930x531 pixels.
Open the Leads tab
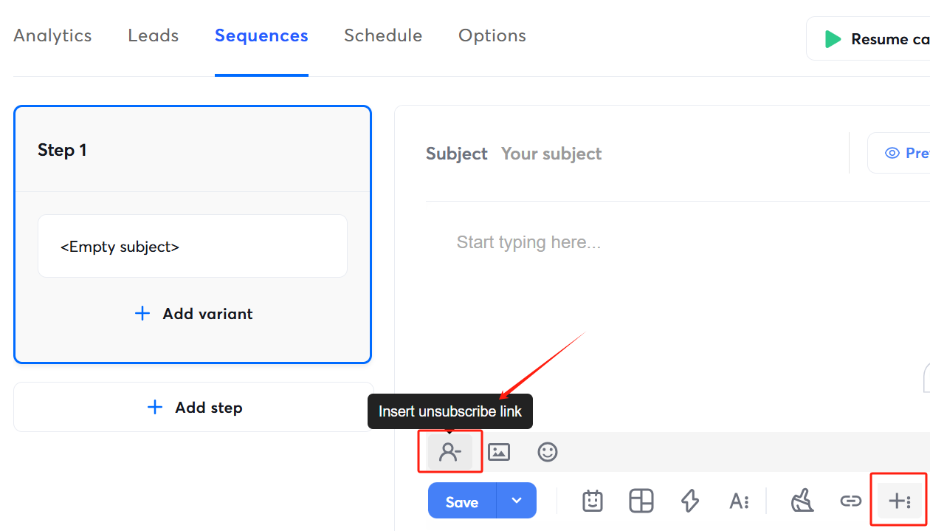pos(153,35)
